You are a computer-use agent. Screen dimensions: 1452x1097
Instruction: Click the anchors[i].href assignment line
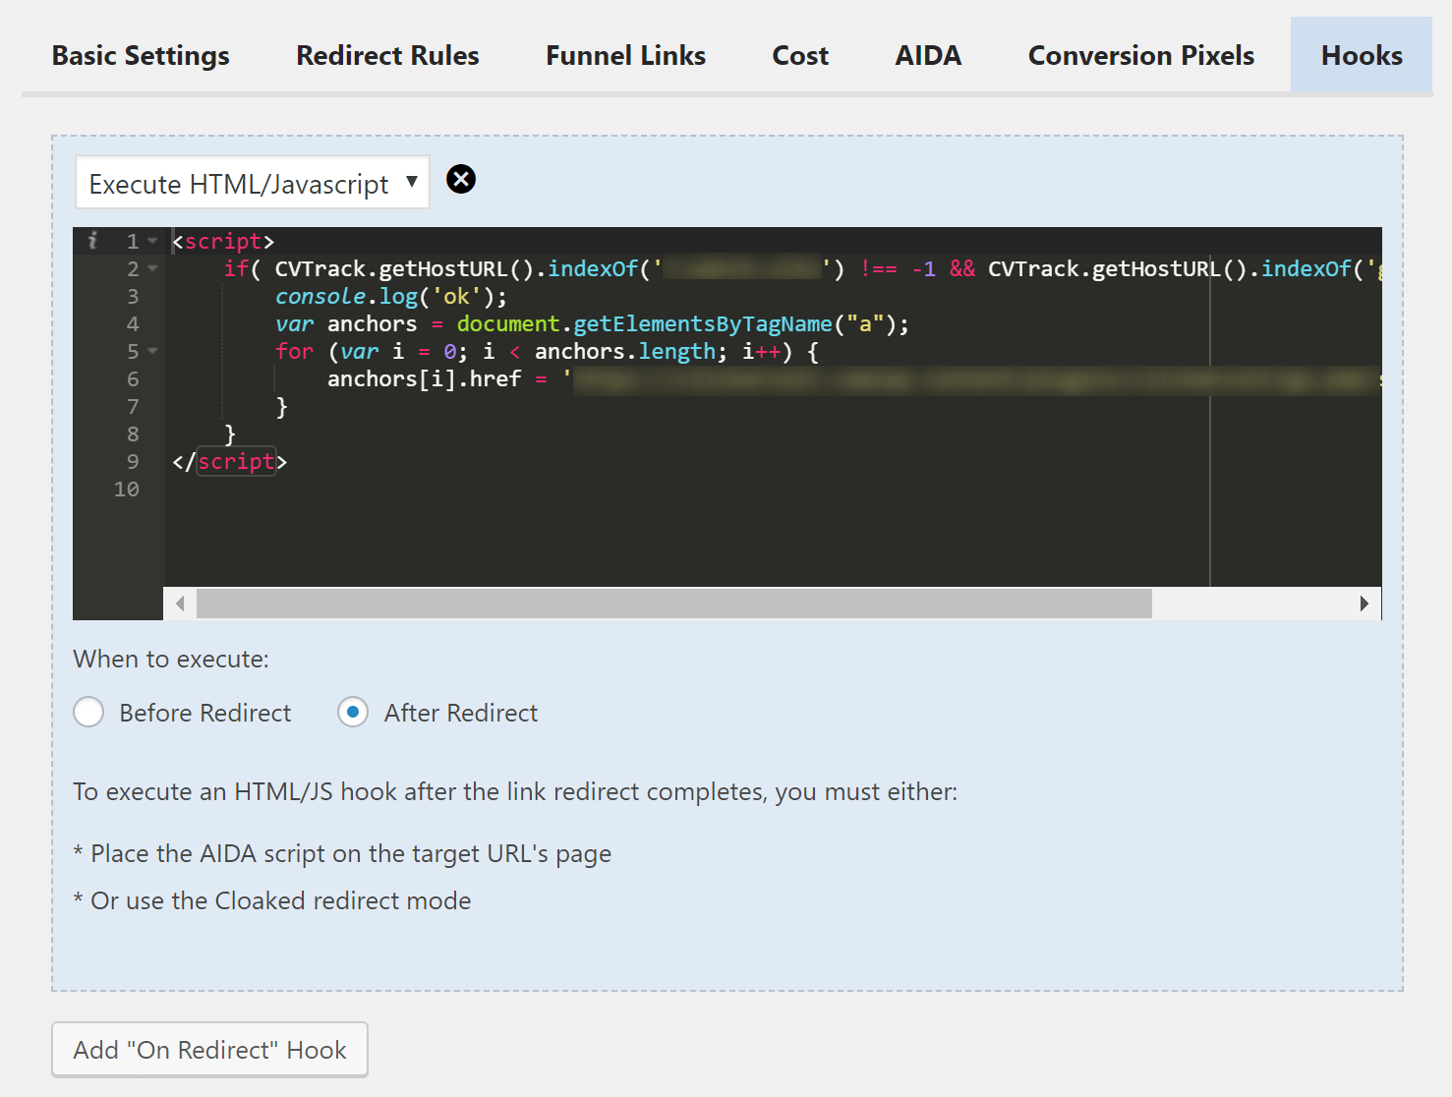[x=853, y=378]
